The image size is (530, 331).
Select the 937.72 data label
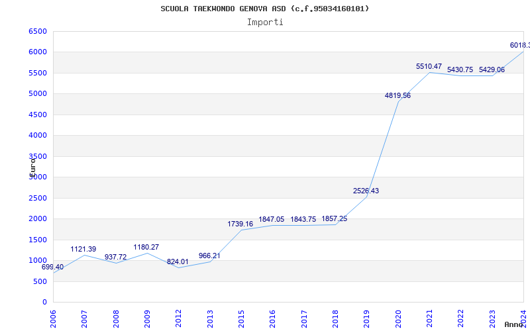tap(115, 257)
